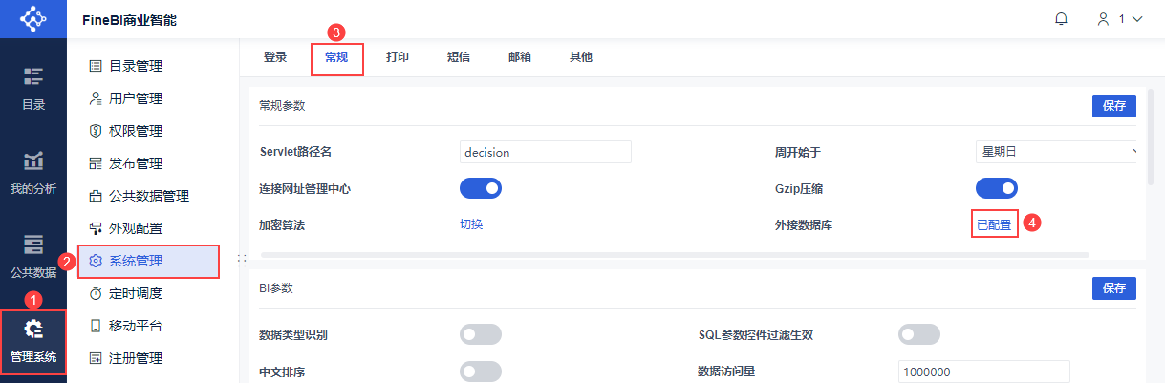Viewport: 1165px width, 383px height.
Task: Enable 数据类型识别 toggle
Action: 481,334
